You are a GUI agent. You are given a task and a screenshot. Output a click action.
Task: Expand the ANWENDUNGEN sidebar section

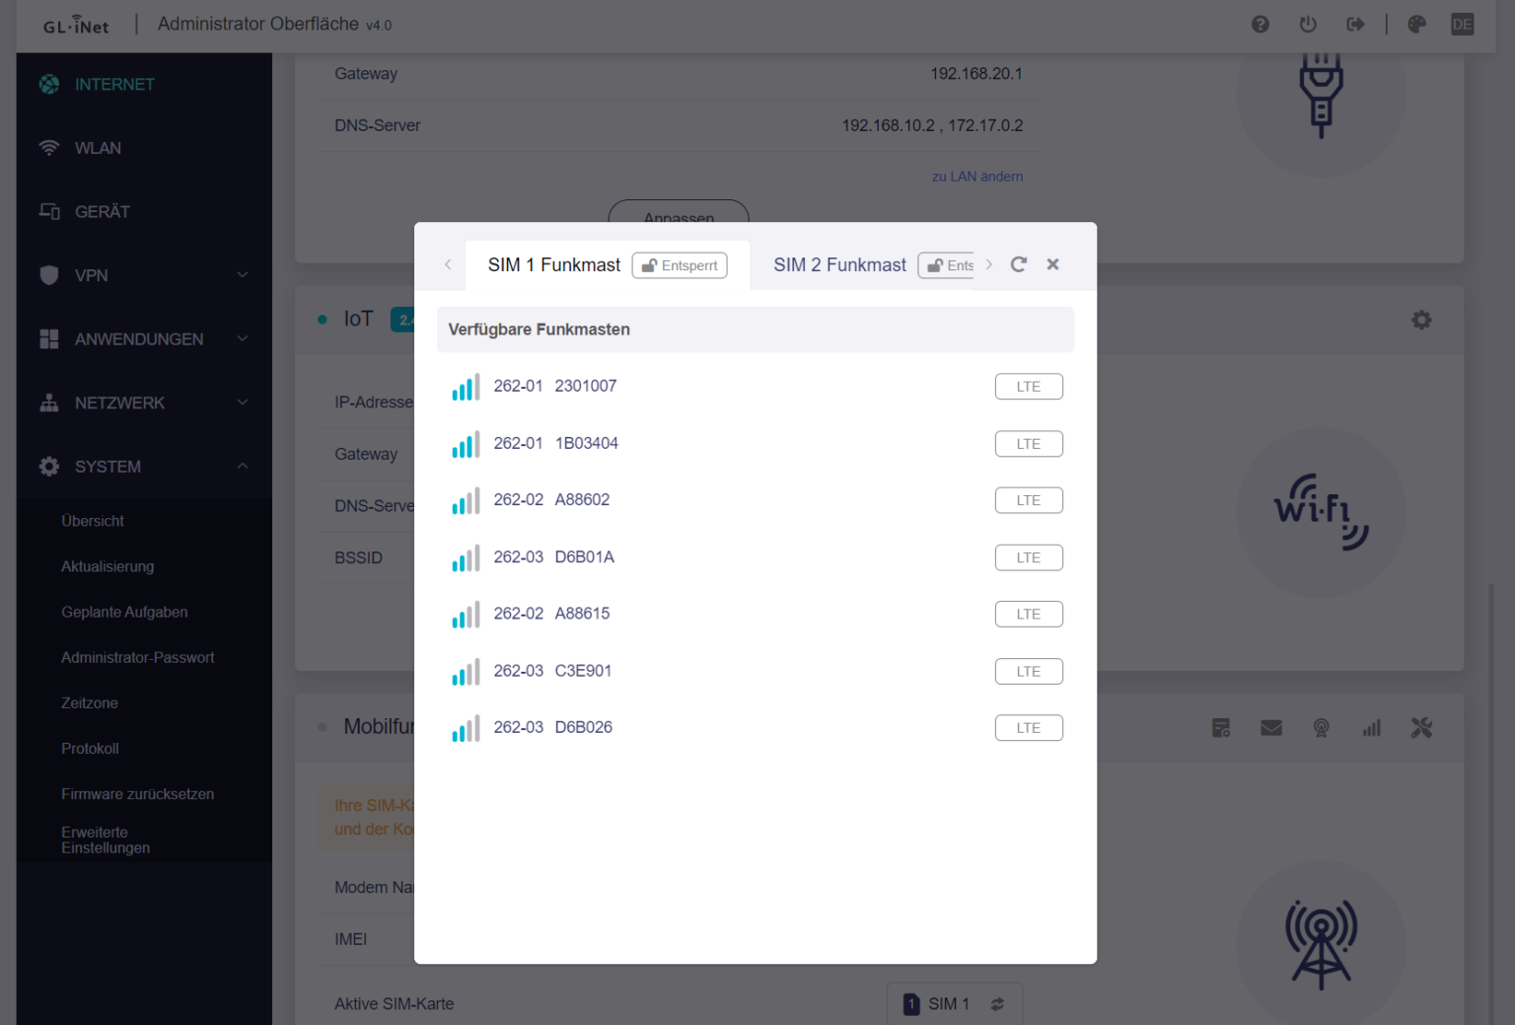click(x=144, y=339)
